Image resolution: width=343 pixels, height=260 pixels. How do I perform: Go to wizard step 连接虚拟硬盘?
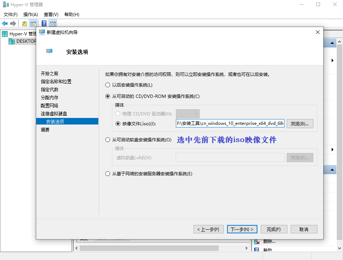click(54, 114)
